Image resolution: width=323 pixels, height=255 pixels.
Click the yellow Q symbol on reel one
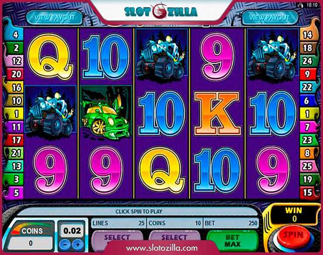(x=51, y=56)
